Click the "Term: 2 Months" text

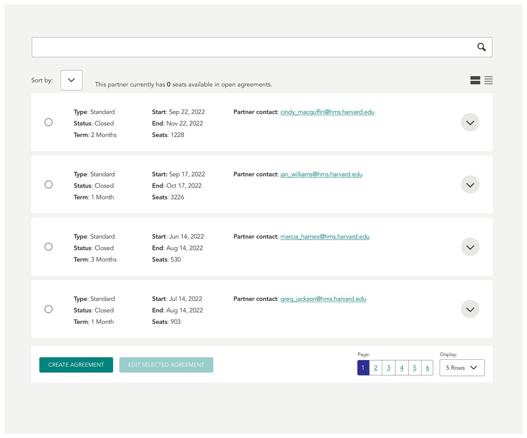tap(95, 135)
